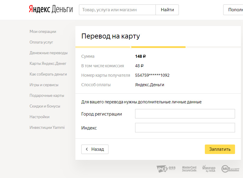Image resolution: width=243 pixels, height=178 pixels.
Task: Click the Город регистрации label
Action: 101,114
